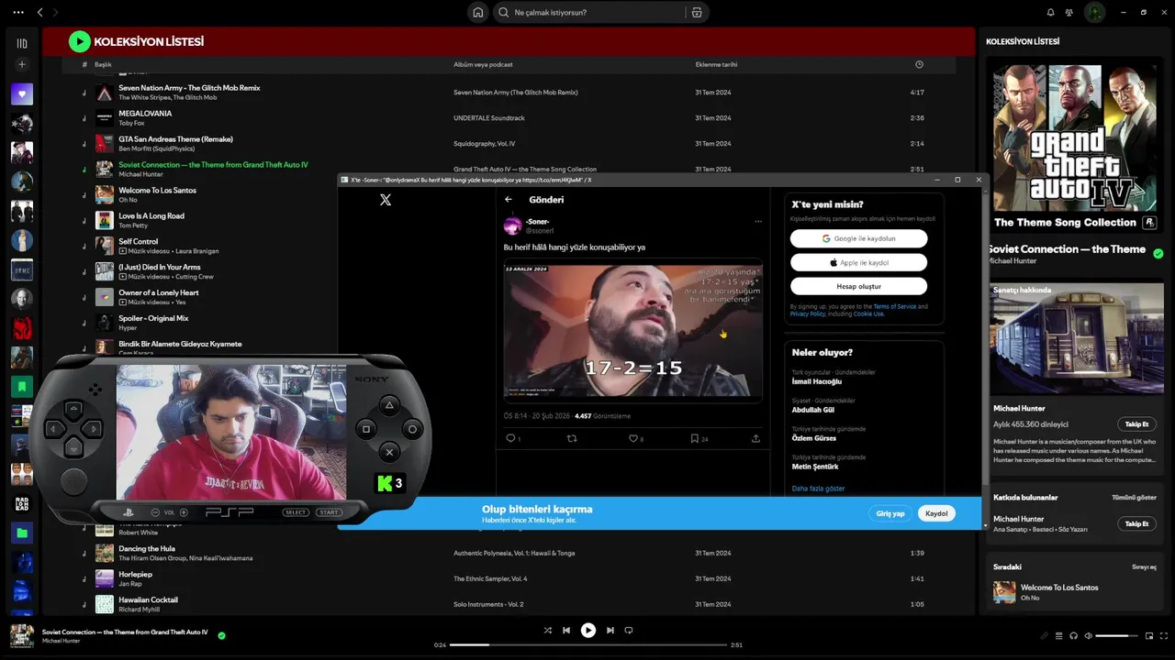Play the playlist with the big green button
This screenshot has height=660, width=1175.
click(x=80, y=41)
